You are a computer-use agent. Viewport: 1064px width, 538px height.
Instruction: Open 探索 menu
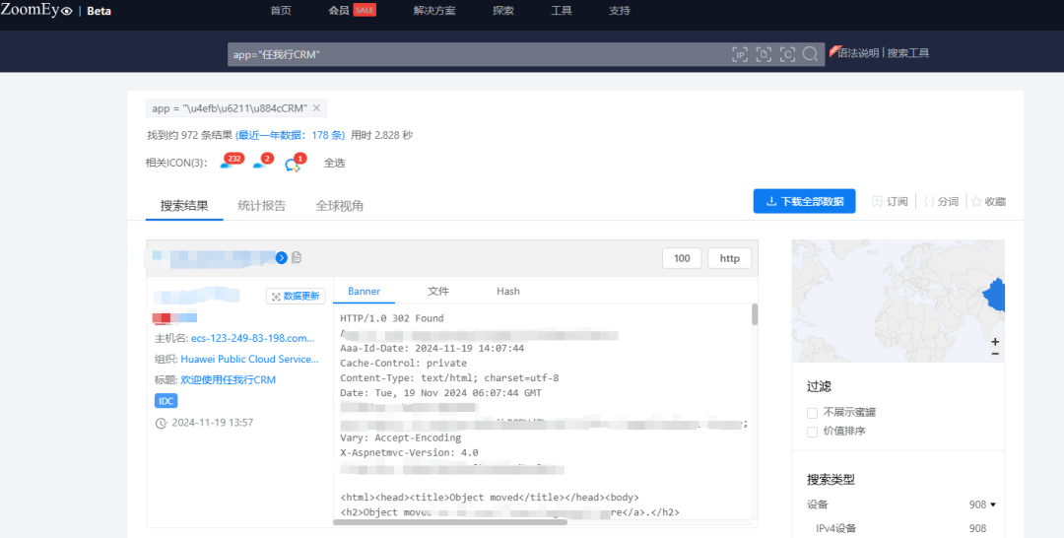(x=503, y=11)
